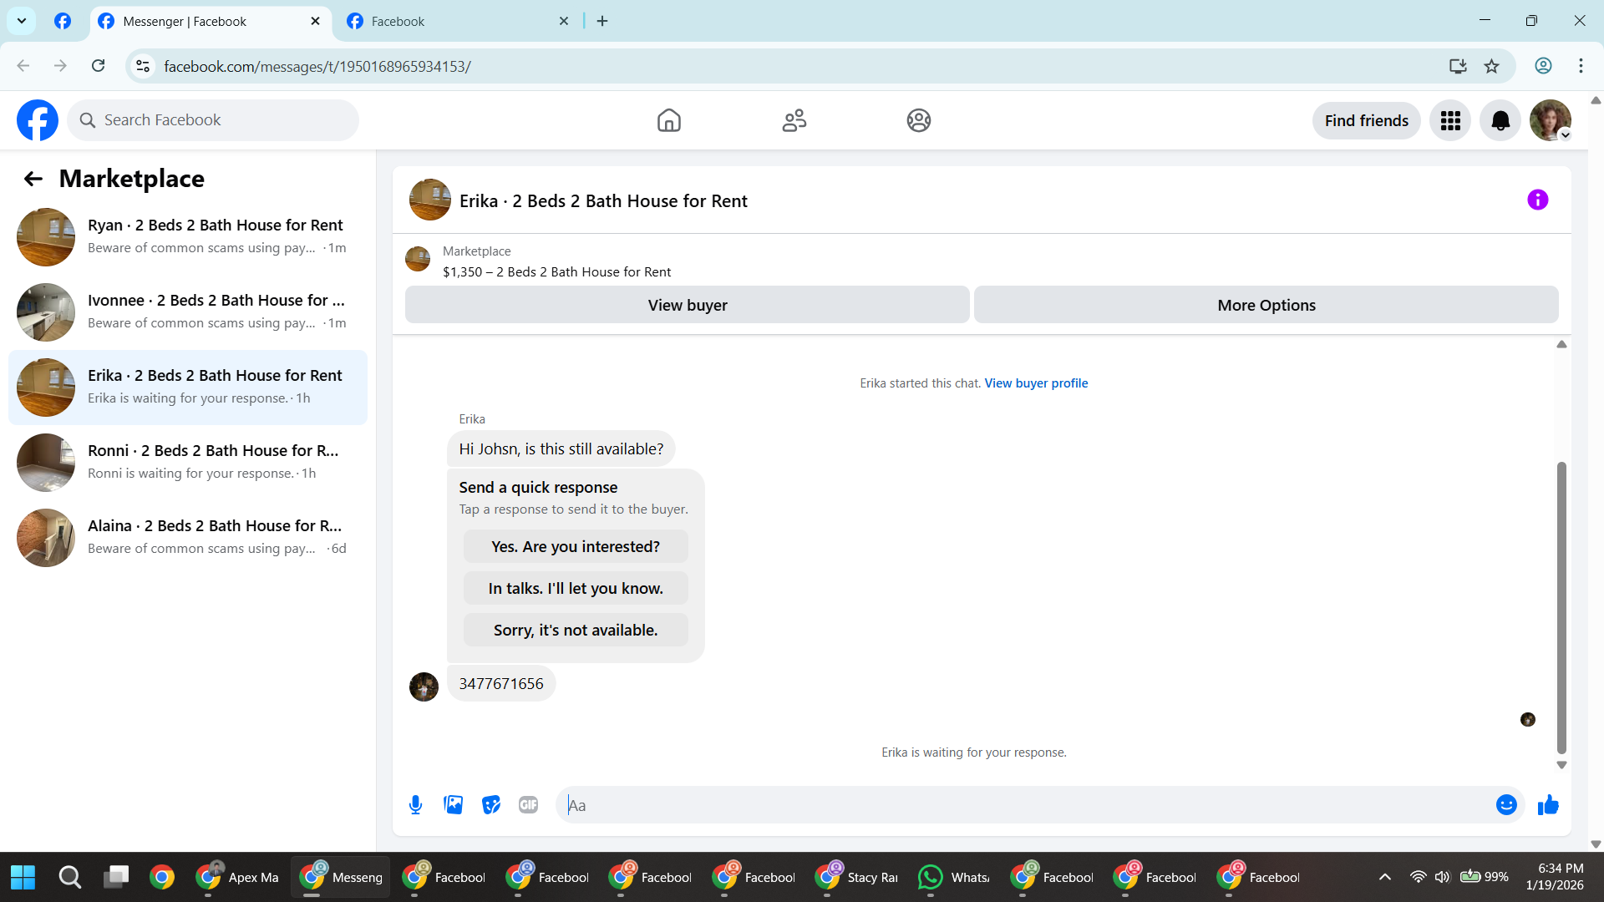
Task: Open the GIF picker
Action: coord(528,805)
